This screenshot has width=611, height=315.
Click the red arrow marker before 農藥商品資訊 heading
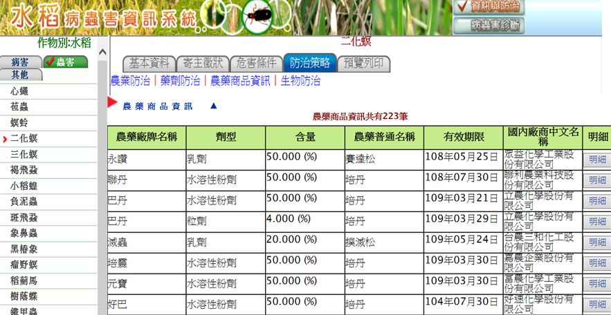point(112,103)
